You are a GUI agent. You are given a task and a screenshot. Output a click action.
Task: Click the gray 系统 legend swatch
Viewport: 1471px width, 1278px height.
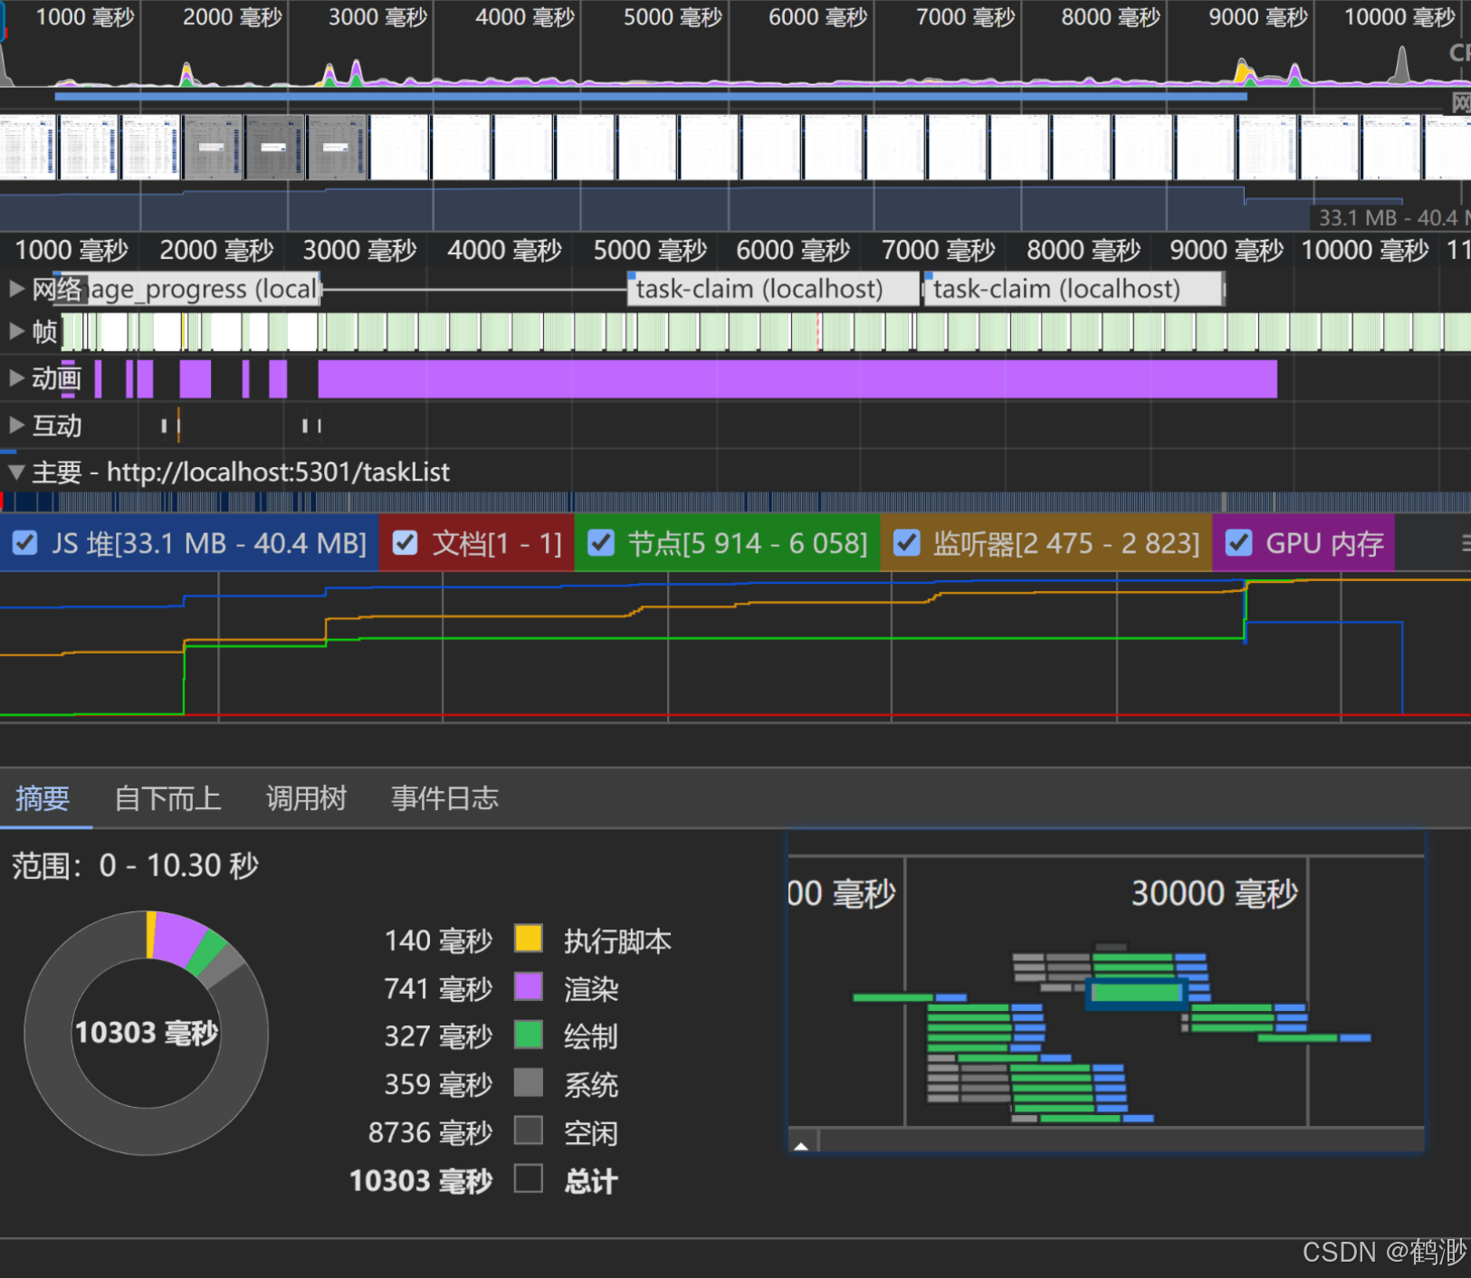tap(529, 1082)
